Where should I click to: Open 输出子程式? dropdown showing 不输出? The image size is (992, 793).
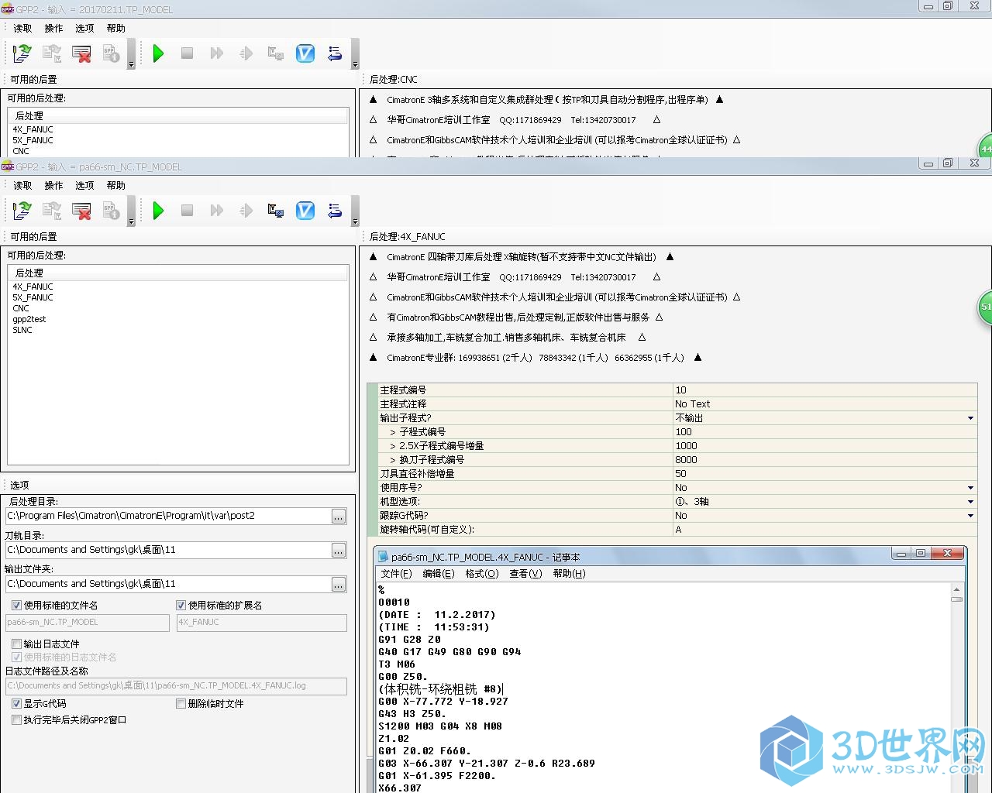970,418
